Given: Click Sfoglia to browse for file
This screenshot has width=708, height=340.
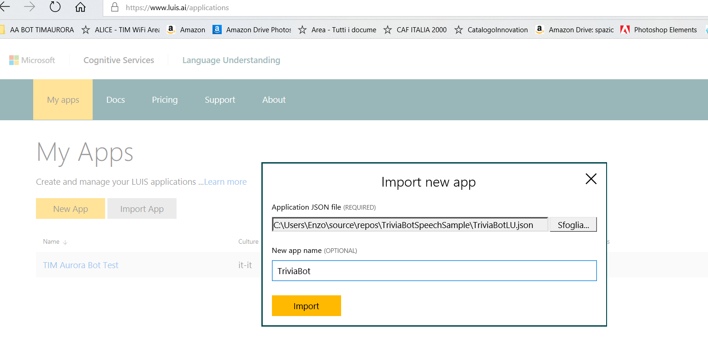Looking at the screenshot, I should click(x=573, y=225).
